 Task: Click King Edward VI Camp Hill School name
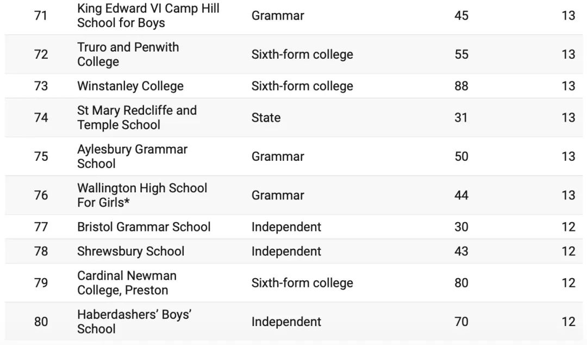click(x=148, y=16)
